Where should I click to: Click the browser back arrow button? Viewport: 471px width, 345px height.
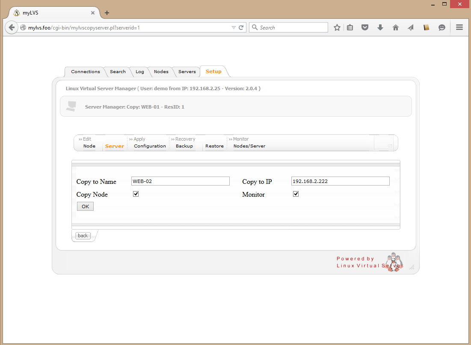coord(12,27)
